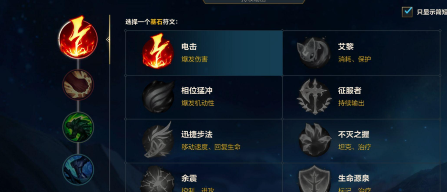Open the blue boot rune slot
The image size is (447, 192).
[78, 169]
